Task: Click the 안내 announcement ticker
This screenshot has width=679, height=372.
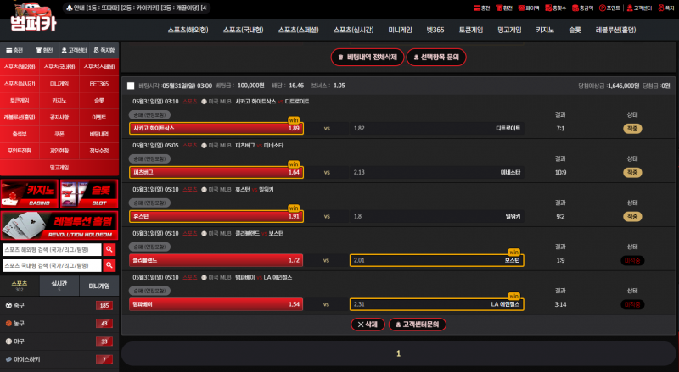Action: tap(137, 8)
